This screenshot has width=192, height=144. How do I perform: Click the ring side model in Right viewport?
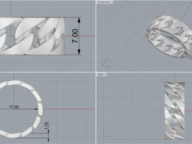[174, 111]
